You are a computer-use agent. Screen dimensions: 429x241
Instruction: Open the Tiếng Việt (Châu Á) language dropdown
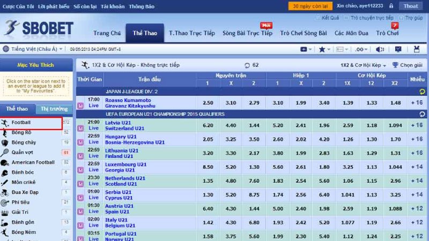(x=36, y=49)
